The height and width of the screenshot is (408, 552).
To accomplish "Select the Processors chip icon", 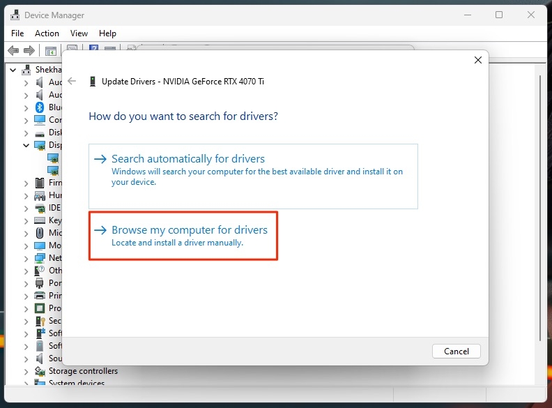I will 40,308.
